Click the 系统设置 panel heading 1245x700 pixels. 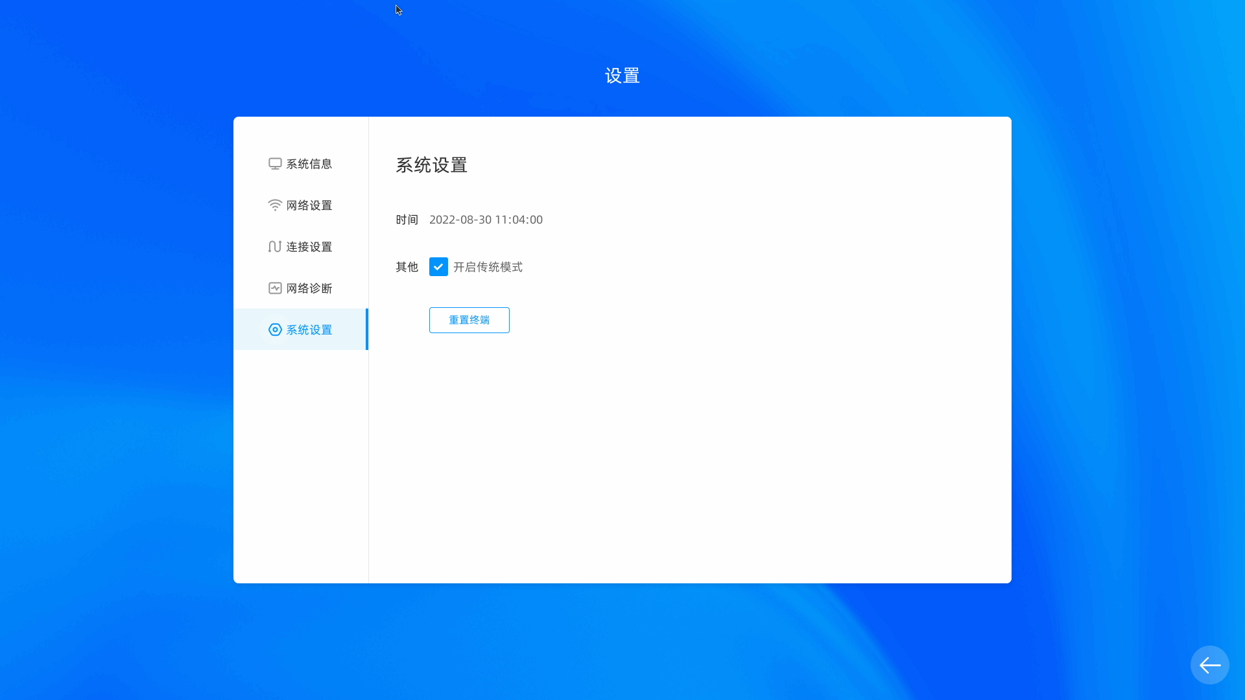point(431,165)
